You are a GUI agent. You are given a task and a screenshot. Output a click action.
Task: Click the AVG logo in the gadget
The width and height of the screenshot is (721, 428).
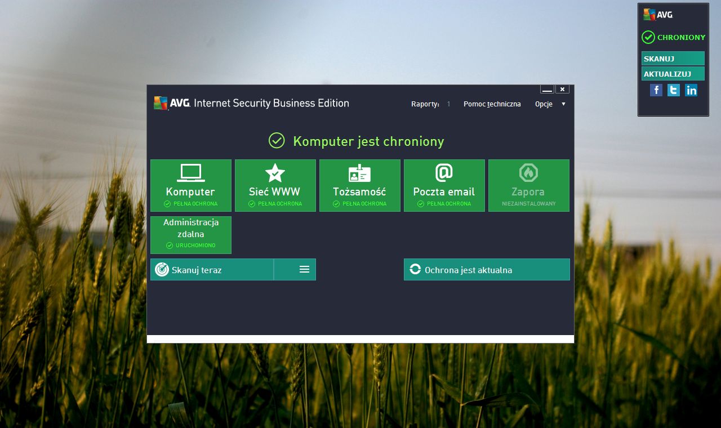tap(658, 15)
